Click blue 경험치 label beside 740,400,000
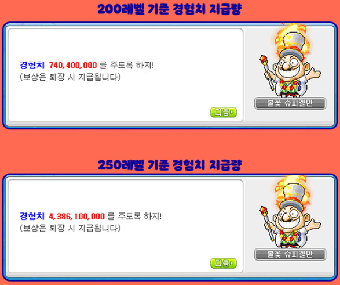 (32, 65)
